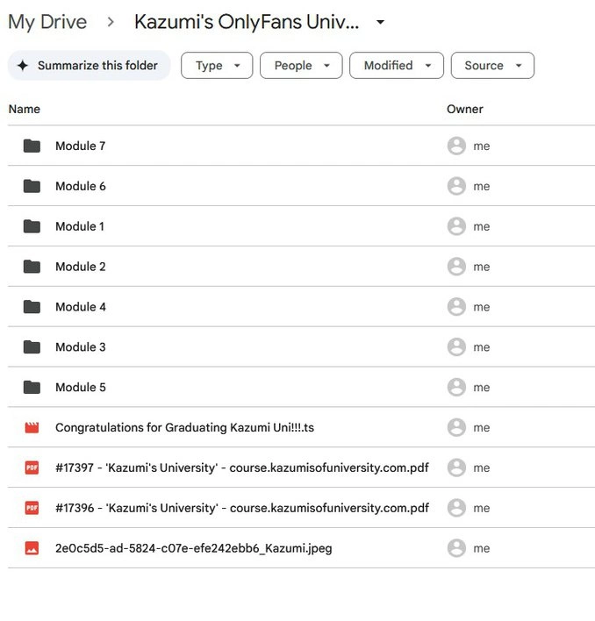Click the Module 5 folder icon

32,388
